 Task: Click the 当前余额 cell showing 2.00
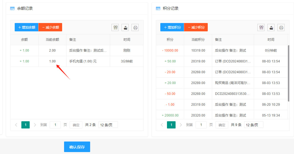52,51
